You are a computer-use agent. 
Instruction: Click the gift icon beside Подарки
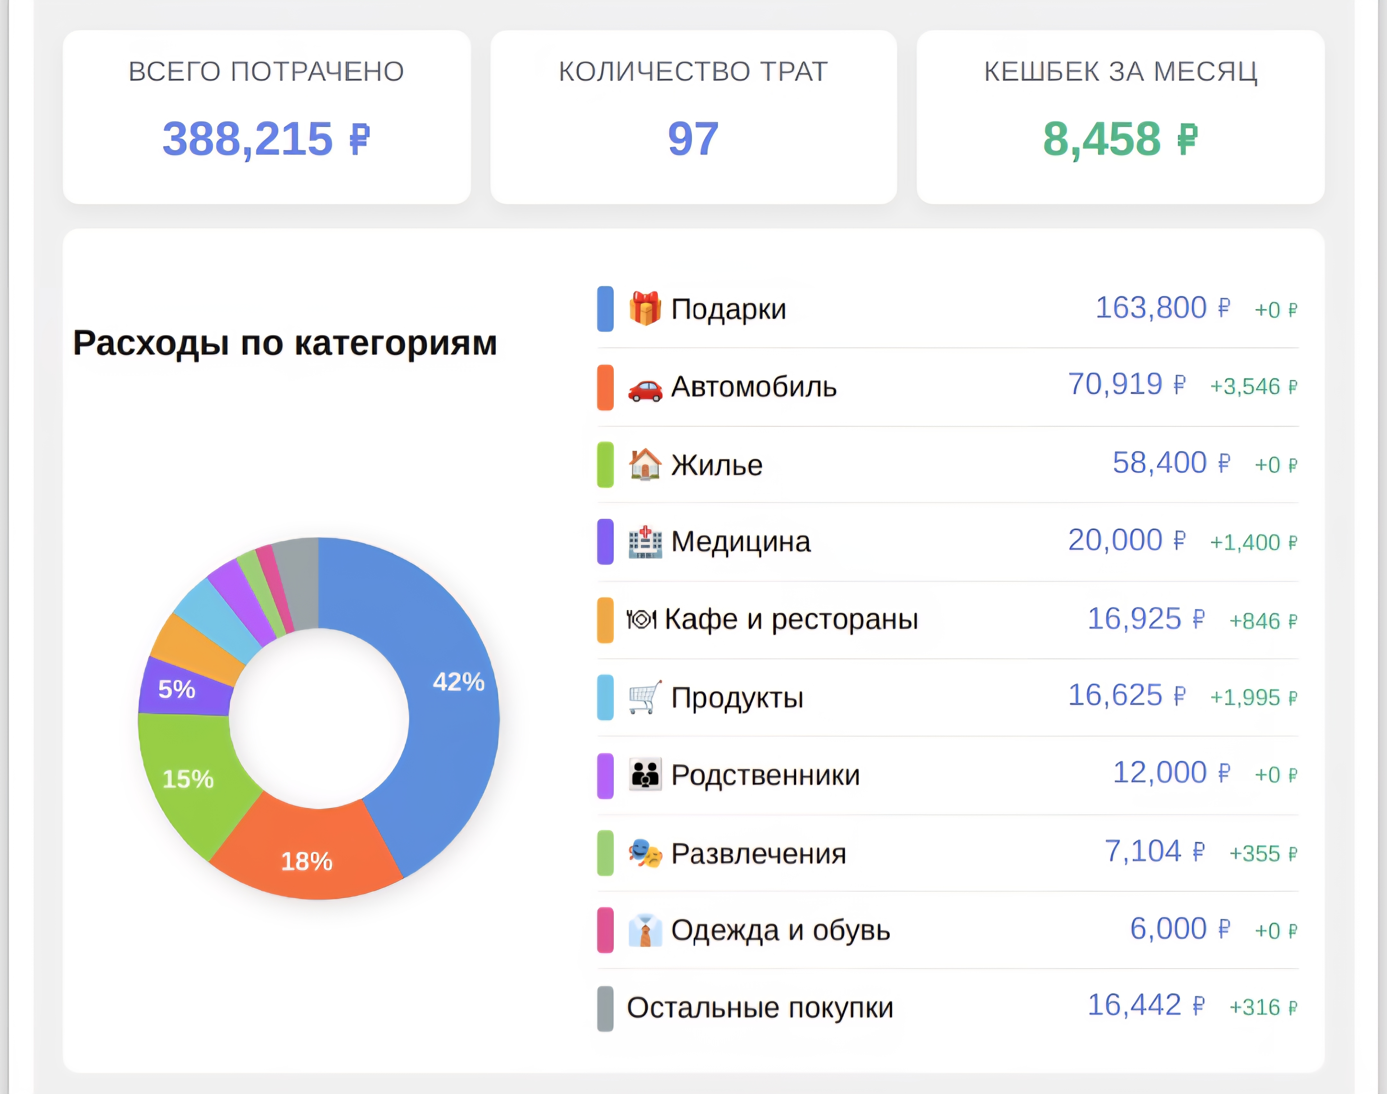tap(644, 308)
